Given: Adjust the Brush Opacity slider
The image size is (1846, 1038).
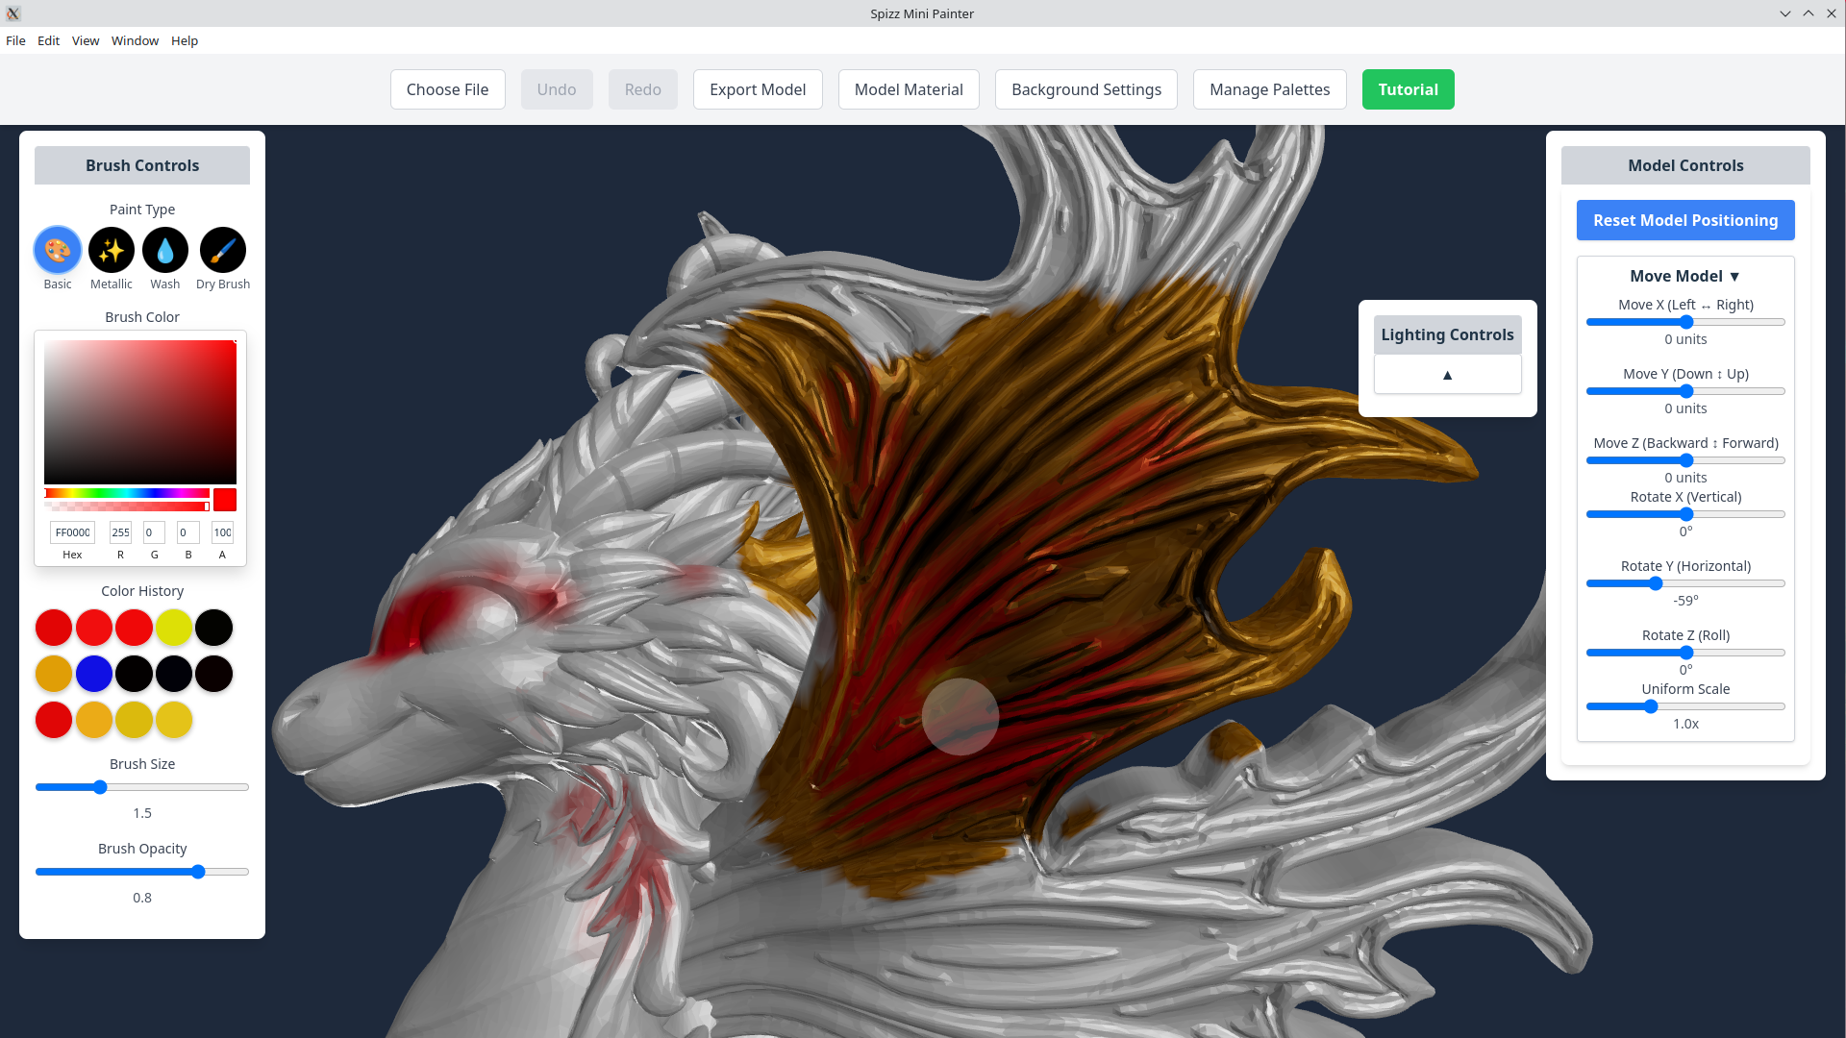Looking at the screenshot, I should (x=198, y=872).
